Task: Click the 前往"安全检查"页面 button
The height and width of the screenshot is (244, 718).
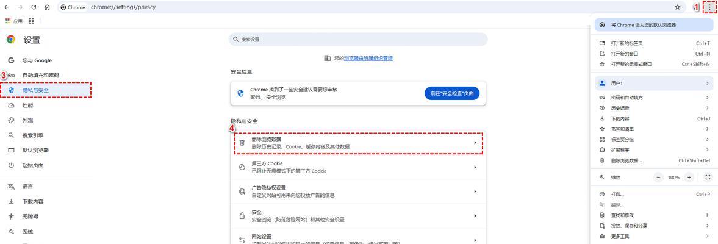Action: pyautogui.click(x=452, y=93)
